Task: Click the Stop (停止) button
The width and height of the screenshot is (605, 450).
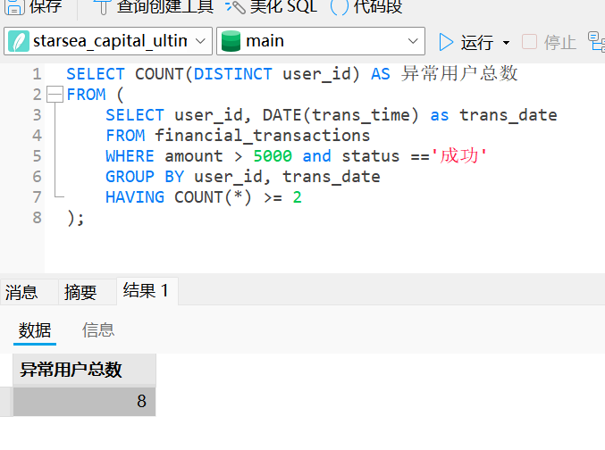Action: pos(549,42)
